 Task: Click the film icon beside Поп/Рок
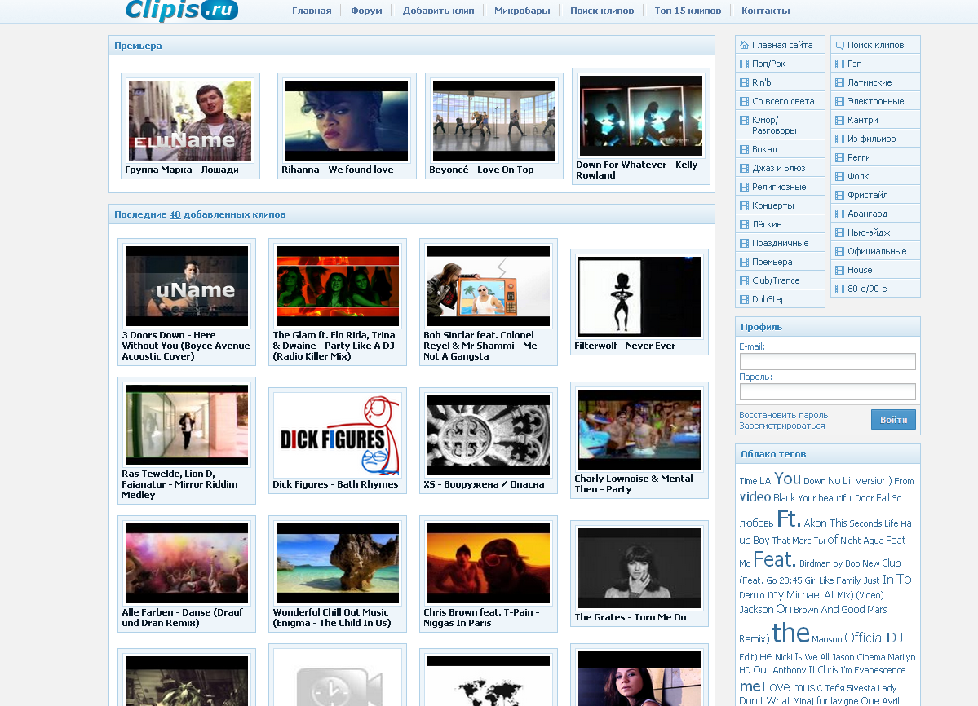tap(744, 64)
